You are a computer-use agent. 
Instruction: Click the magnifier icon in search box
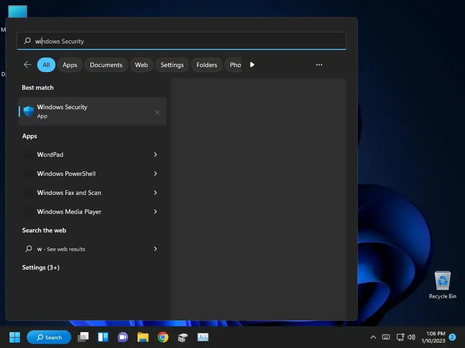tap(27, 41)
